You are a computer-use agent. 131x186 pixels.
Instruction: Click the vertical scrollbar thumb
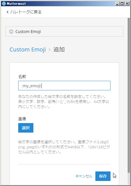coord(128,96)
